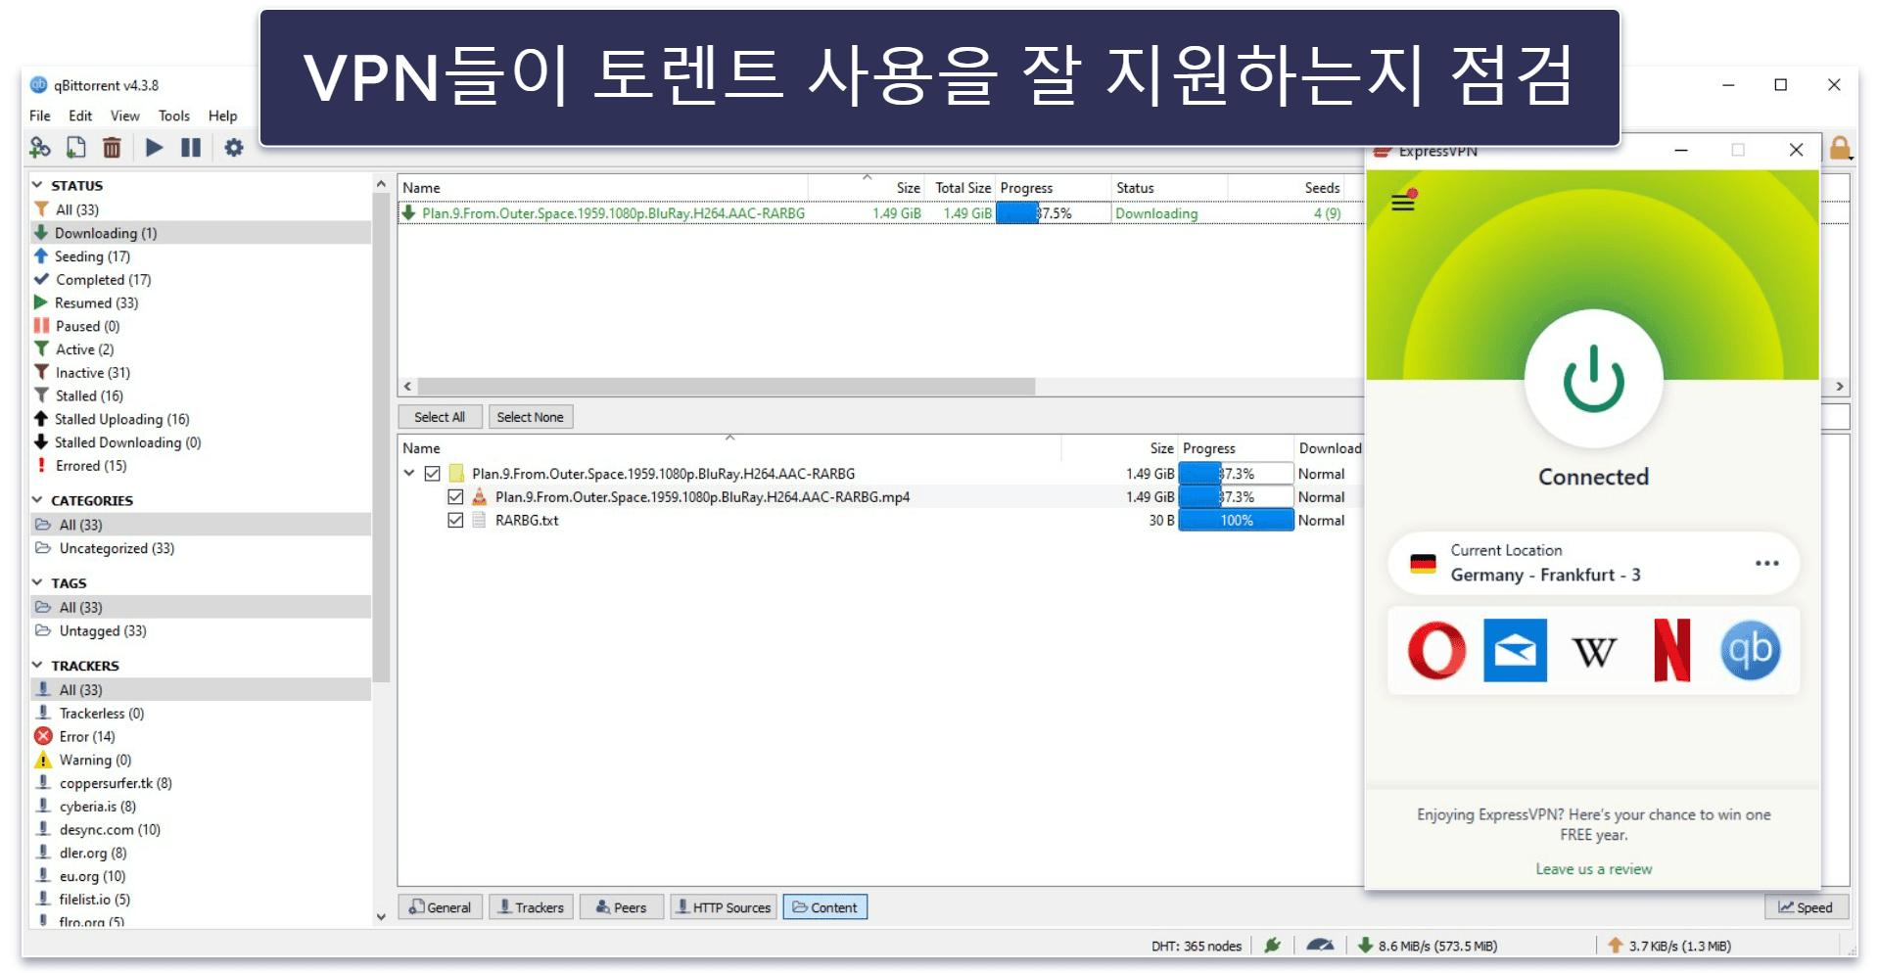Click upload speed arrow in status bar
This screenshot has width=1879, height=973.
[x=1616, y=945]
